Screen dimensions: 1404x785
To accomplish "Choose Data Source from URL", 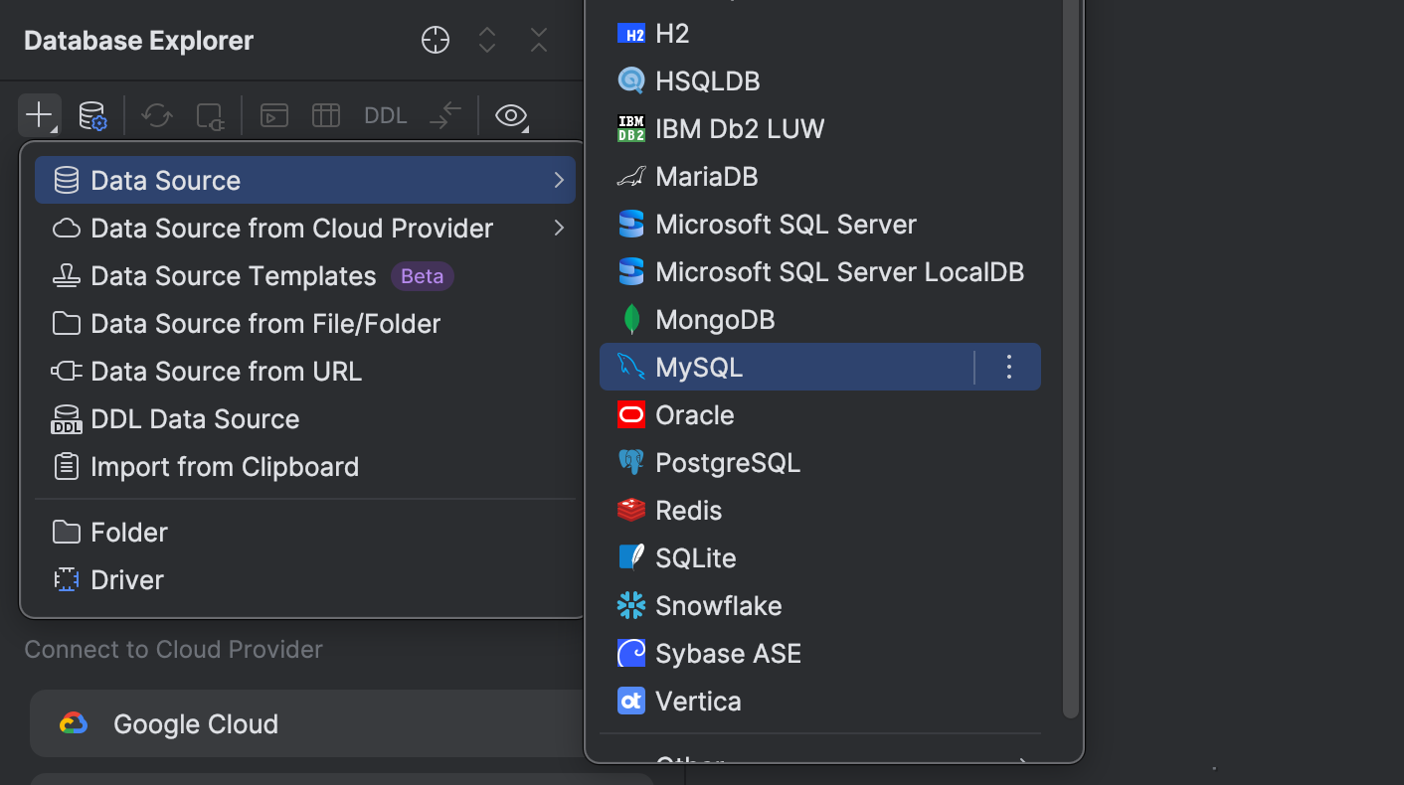I will click(x=305, y=371).
